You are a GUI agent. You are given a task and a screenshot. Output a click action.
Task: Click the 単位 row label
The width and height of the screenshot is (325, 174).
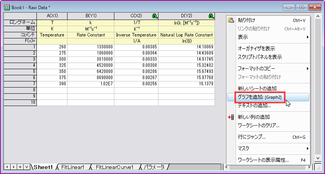[20, 29]
